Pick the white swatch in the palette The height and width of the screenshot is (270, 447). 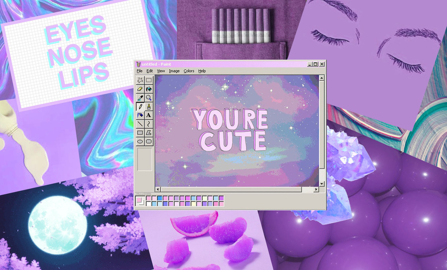point(148,204)
